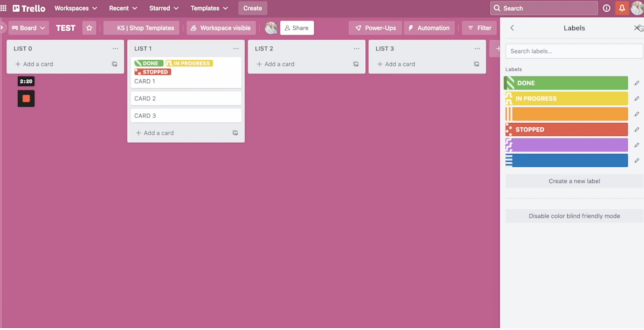Open the Automation menu
This screenshot has width=644, height=330.
[429, 28]
